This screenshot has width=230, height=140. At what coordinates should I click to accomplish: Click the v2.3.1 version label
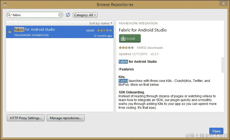[155, 54]
